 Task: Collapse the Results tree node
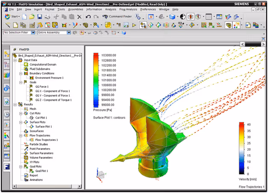point(15,105)
